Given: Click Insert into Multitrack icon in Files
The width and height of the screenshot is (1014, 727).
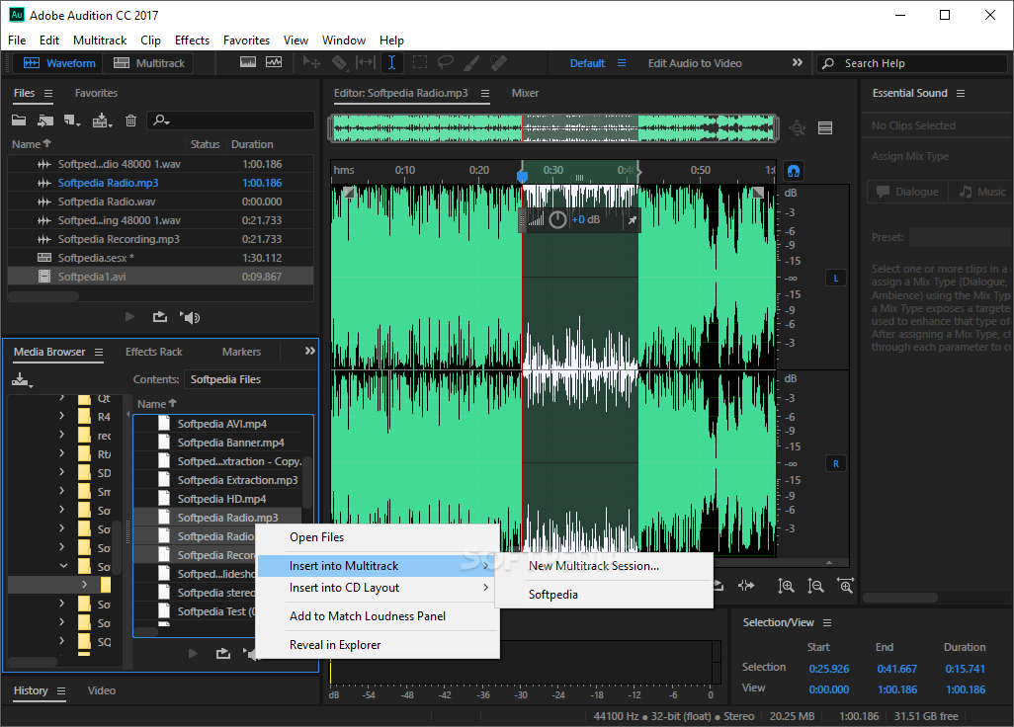Looking at the screenshot, I should coord(102,121).
